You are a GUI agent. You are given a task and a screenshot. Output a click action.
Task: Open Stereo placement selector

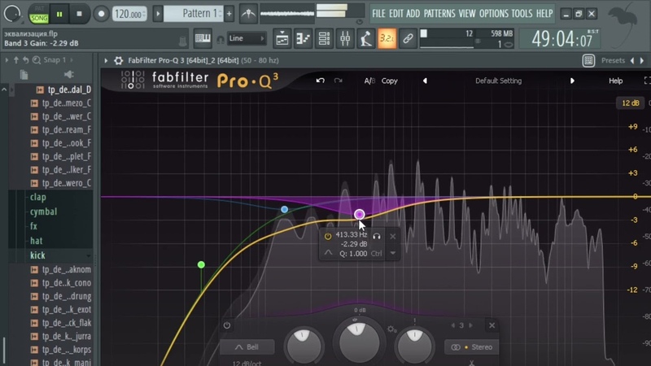tap(471, 347)
